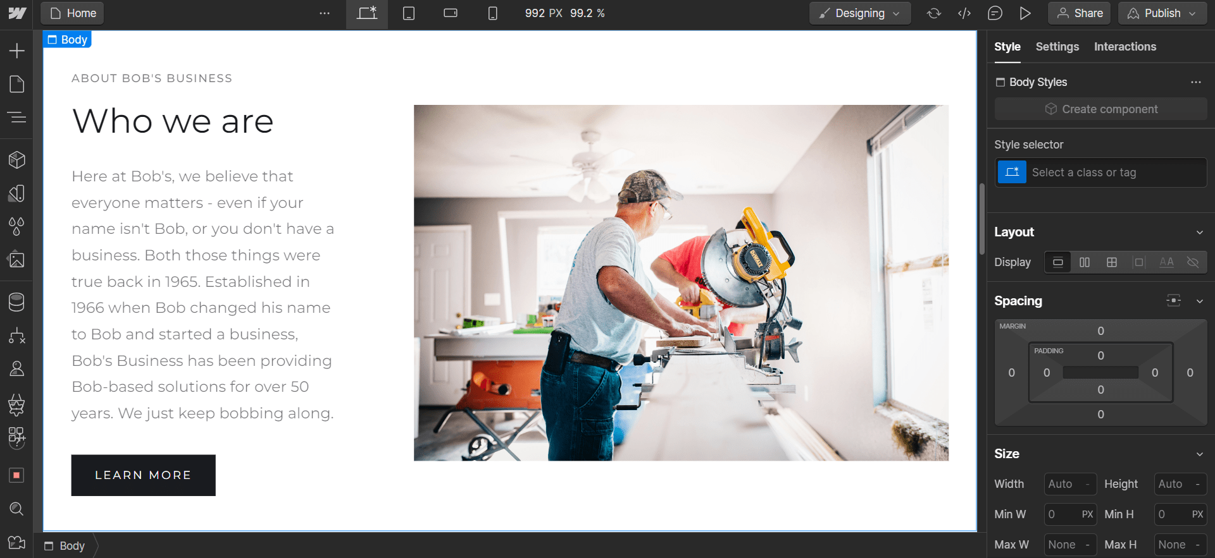Open the CMS database icon
Viewport: 1215px width, 558px height.
pos(17,302)
